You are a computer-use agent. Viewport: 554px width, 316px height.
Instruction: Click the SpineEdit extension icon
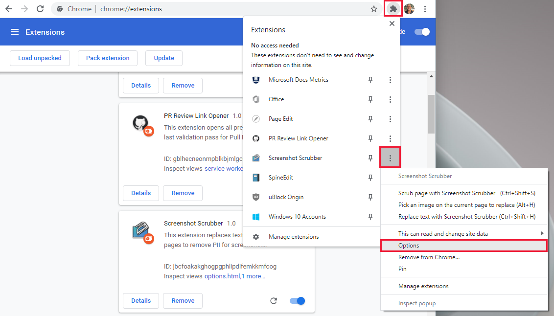tap(256, 178)
